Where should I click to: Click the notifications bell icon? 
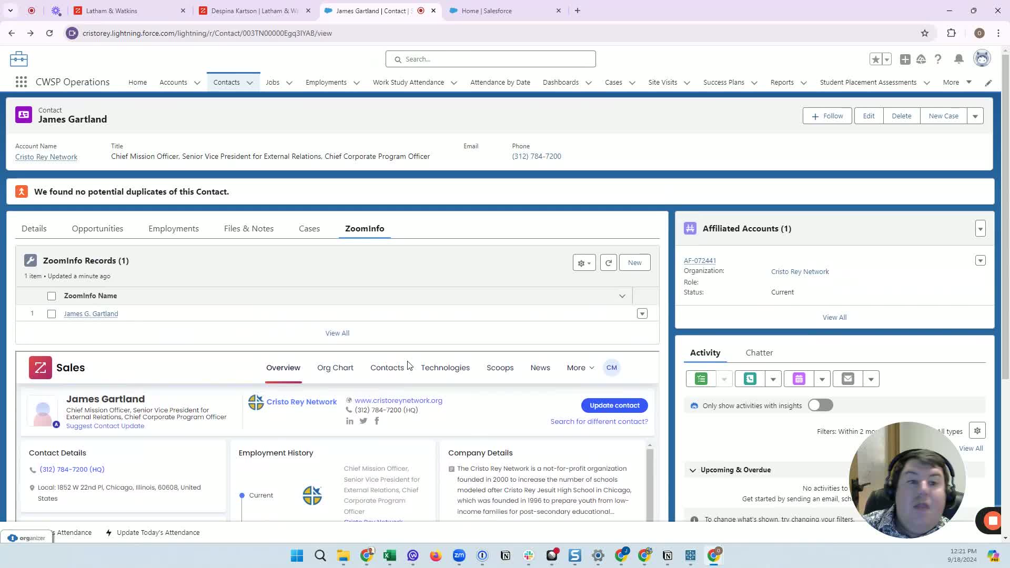958,59
